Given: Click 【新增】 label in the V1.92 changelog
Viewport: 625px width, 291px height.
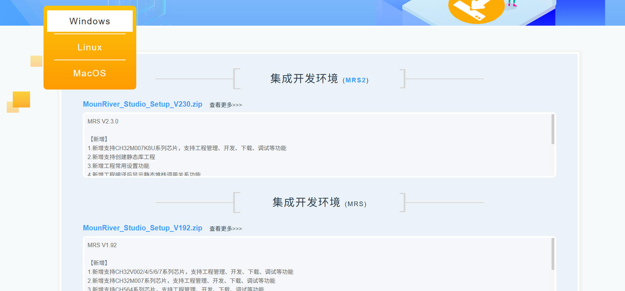Looking at the screenshot, I should tap(99, 263).
